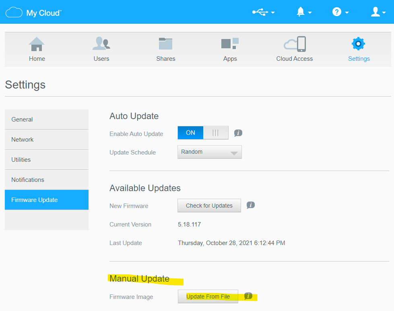Click the Manual Update heading

tap(140, 278)
